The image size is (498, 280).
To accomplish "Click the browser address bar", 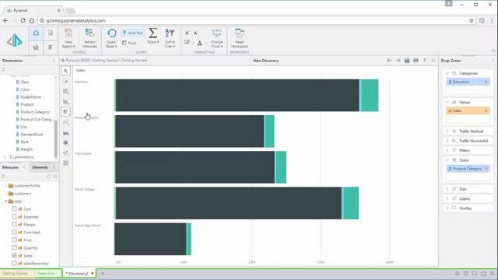I will (x=254, y=21).
